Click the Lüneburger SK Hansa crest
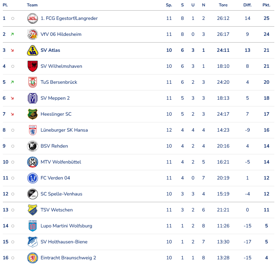 coord(32,130)
